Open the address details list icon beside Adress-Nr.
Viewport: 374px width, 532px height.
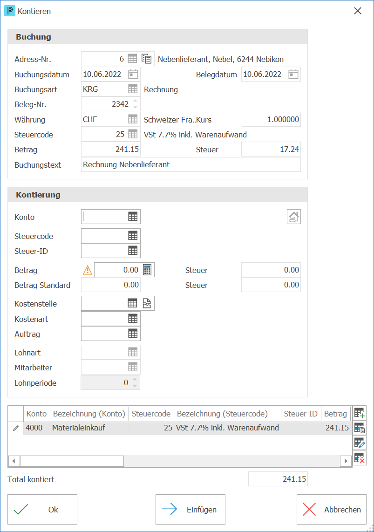pyautogui.click(x=147, y=59)
